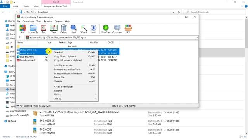Go up one level in WinRAR
The width and height of the screenshot is (248, 139).
20,37
